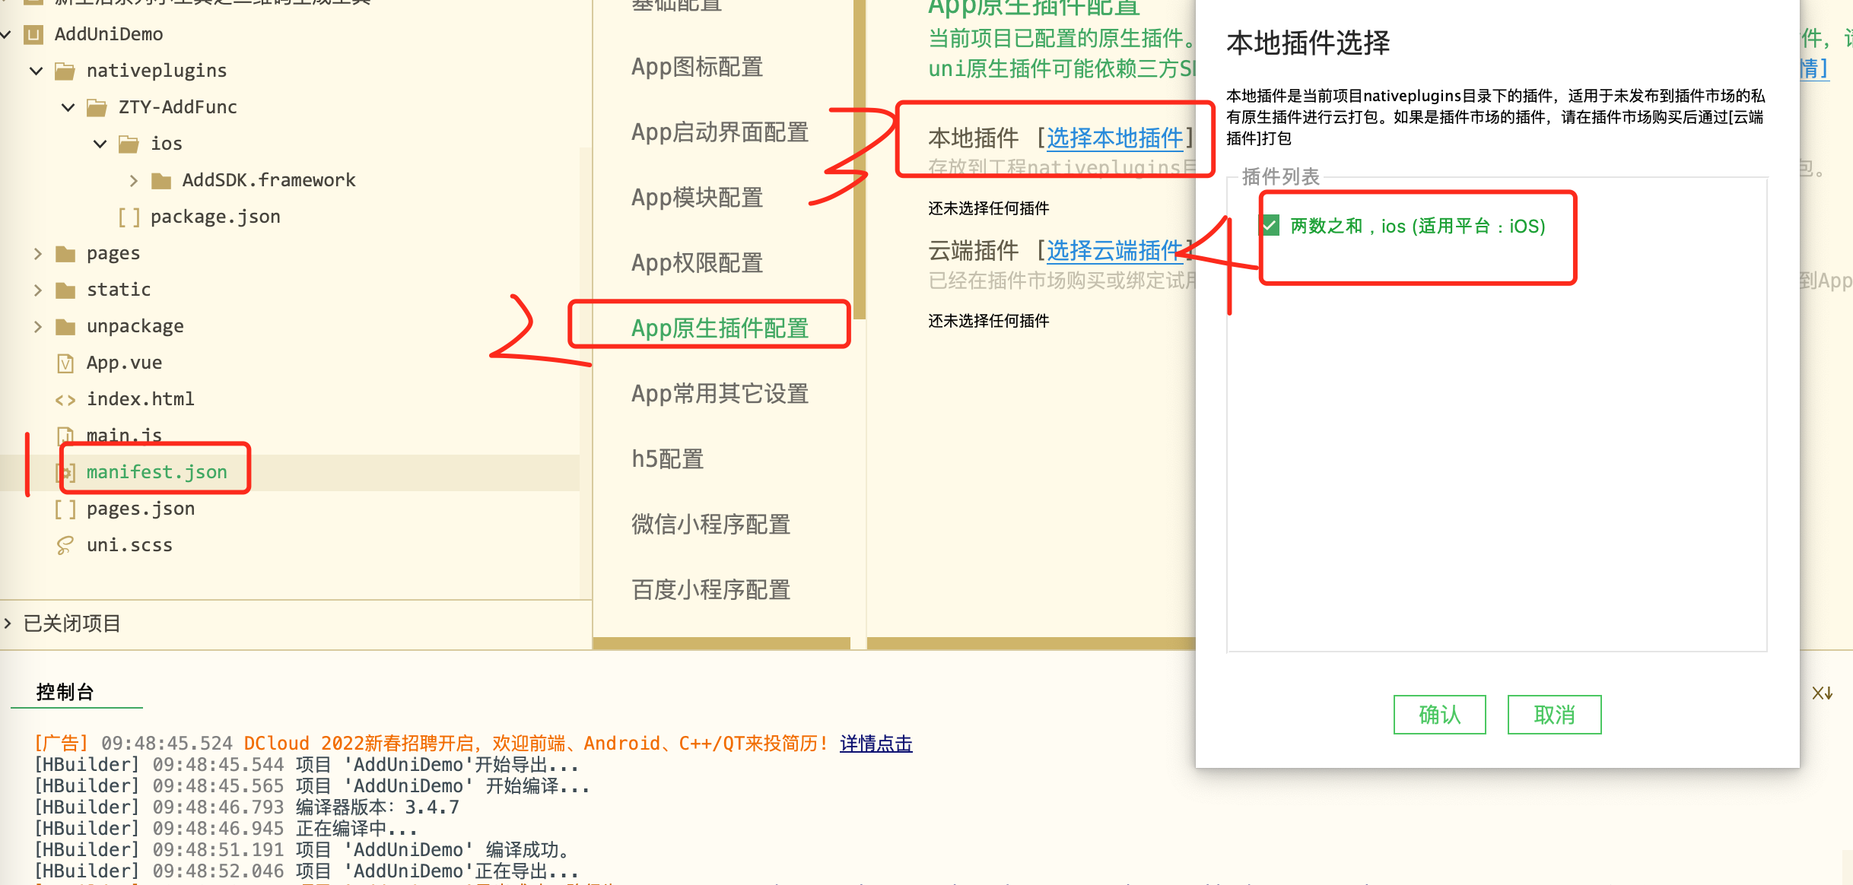This screenshot has height=885, width=1853.
Task: Click the AddUniDemo project icon
Action: (x=33, y=34)
